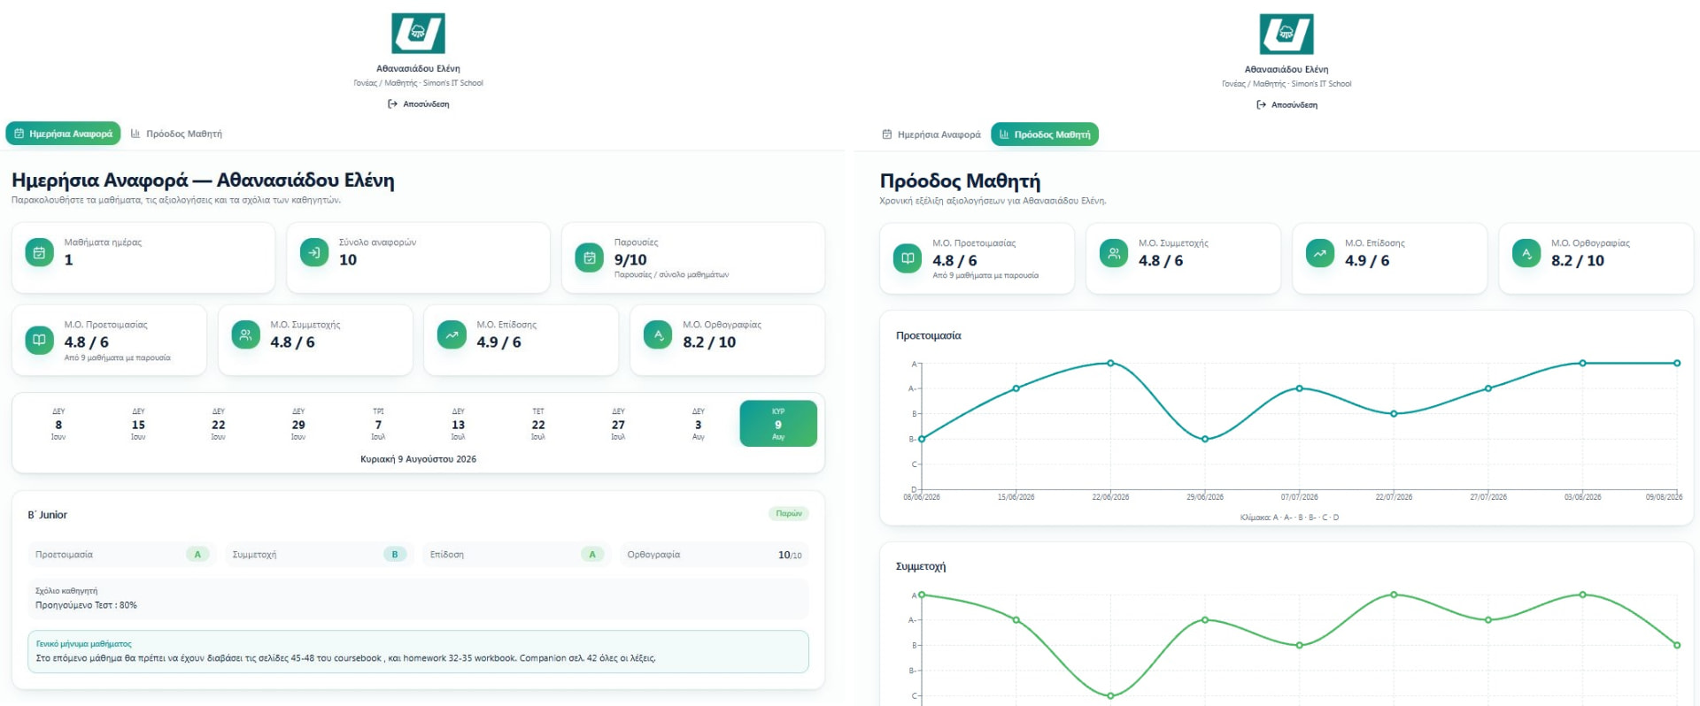This screenshot has height=706, width=1700.
Task: Click the school logo above the Ημερήσια Αναφορά heading
Action: pos(418,34)
